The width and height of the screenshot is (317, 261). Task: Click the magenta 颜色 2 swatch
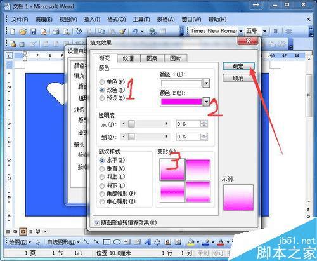click(x=181, y=102)
